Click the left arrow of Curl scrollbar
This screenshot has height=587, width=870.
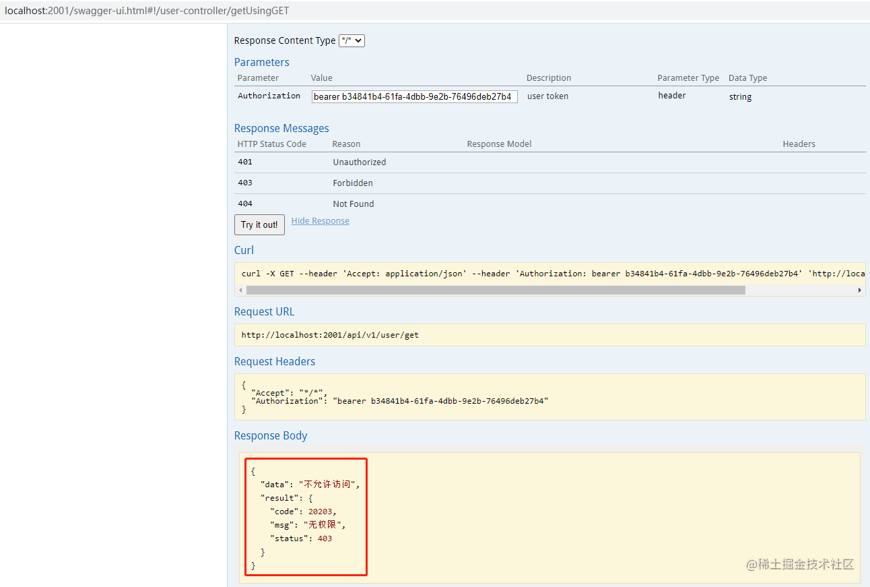coord(241,290)
